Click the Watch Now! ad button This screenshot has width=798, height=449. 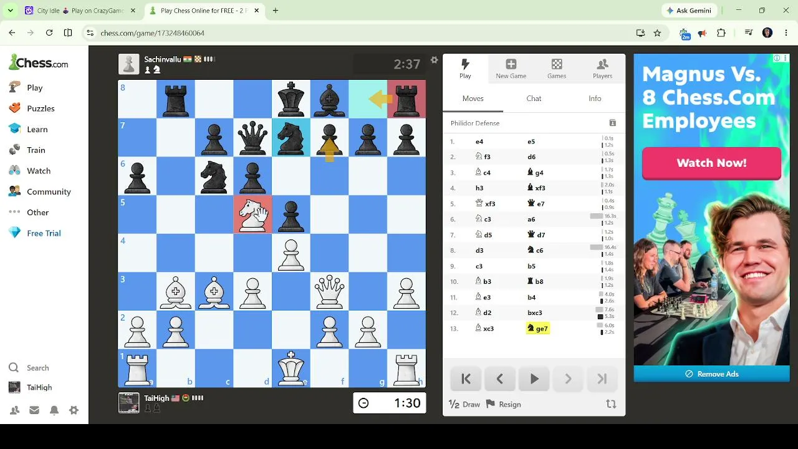[x=711, y=163]
